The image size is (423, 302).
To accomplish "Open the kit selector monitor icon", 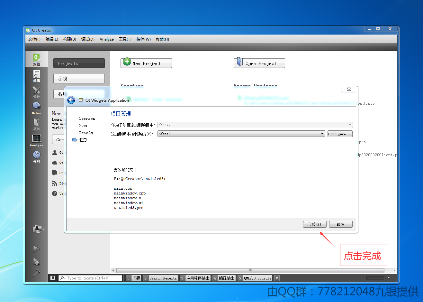I will [x=37, y=229].
